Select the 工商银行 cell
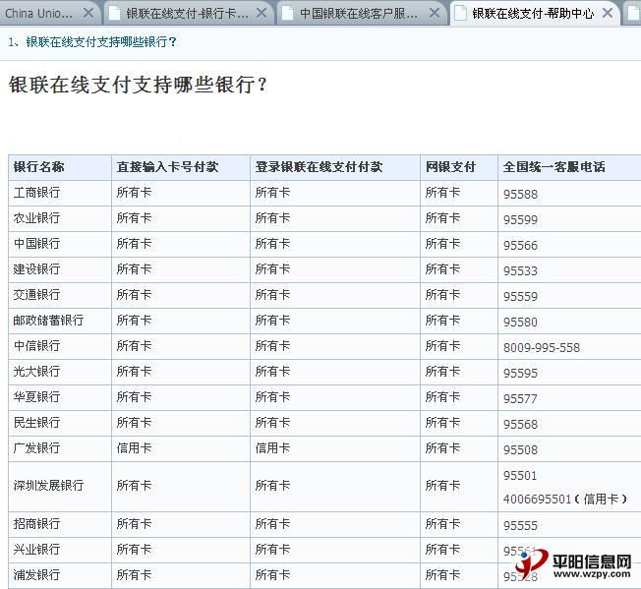The height and width of the screenshot is (589, 641). tap(60, 193)
